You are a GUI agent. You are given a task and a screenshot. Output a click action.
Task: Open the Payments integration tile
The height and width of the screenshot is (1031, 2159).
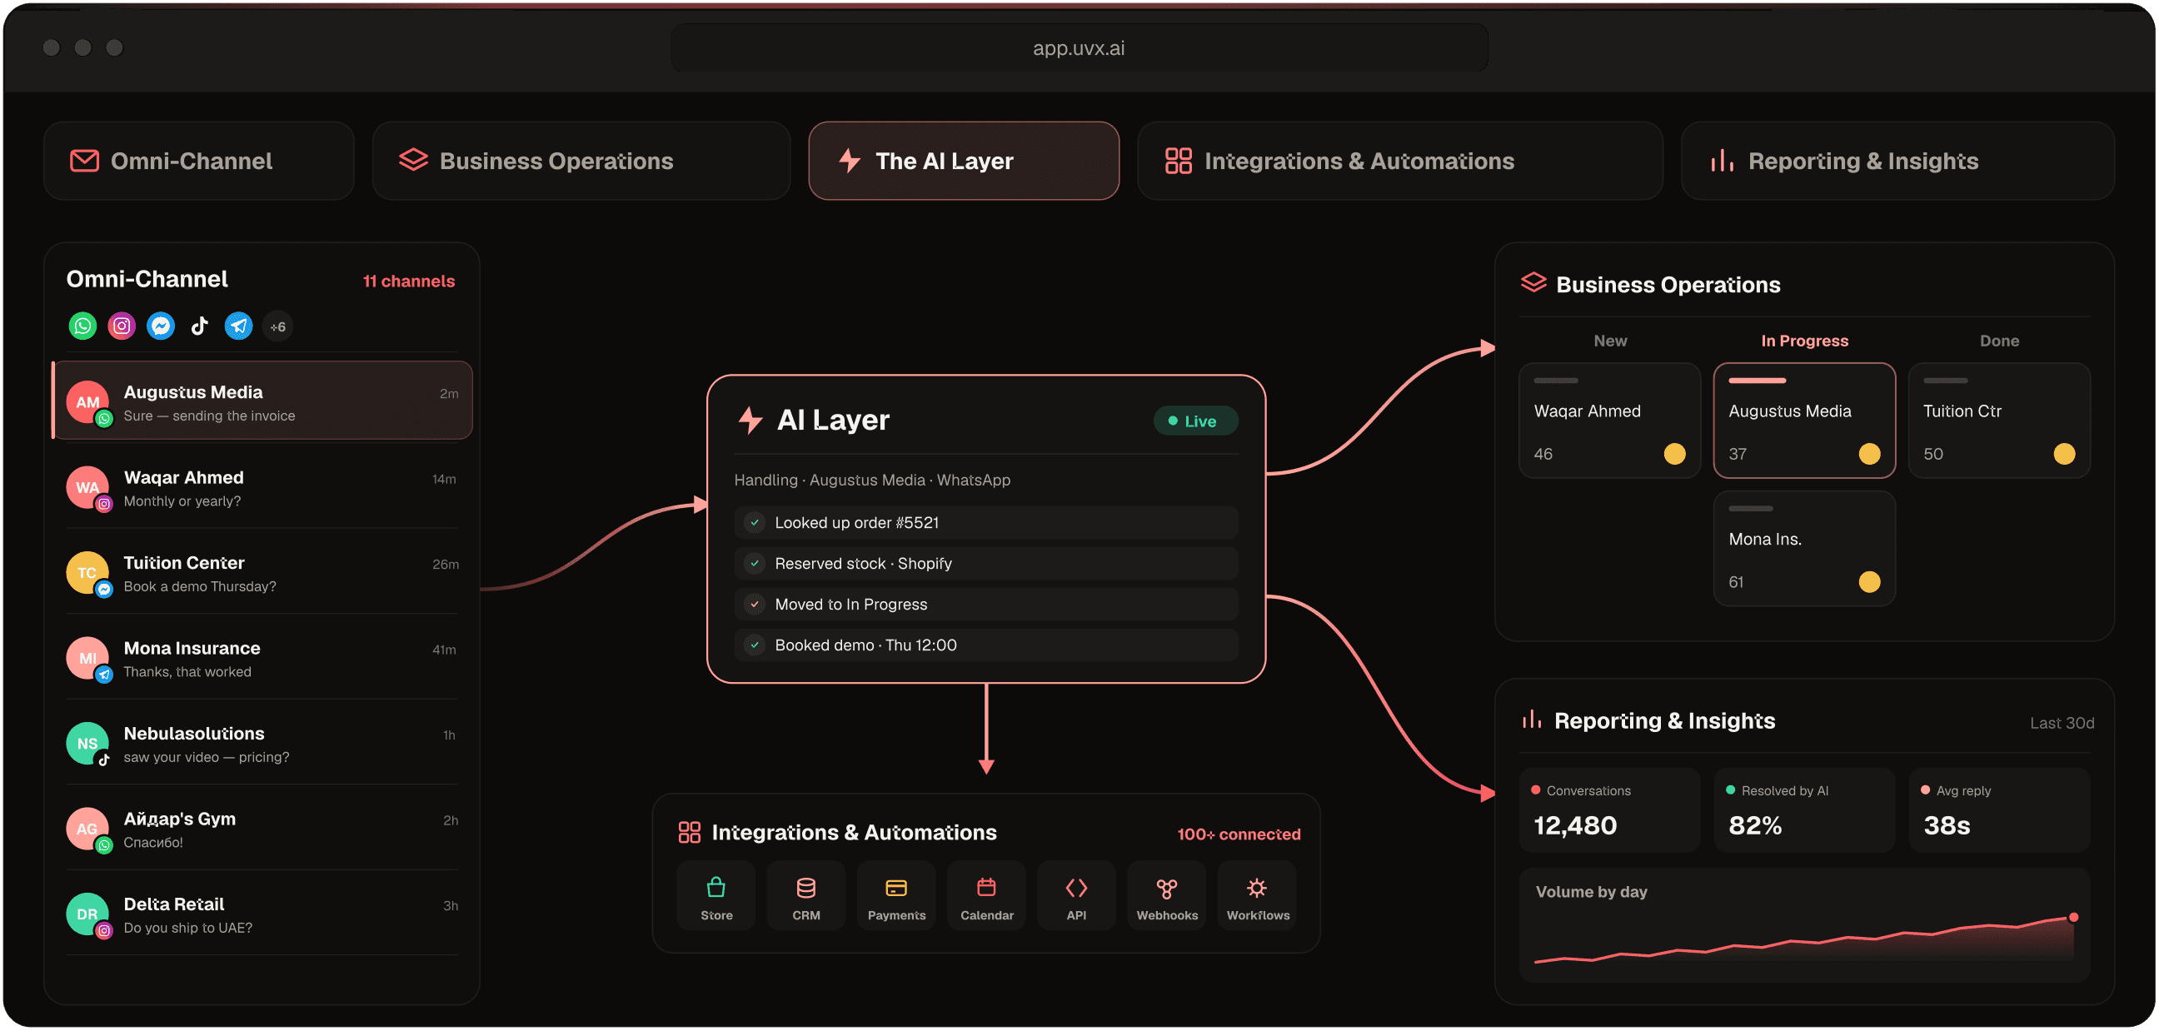pyautogui.click(x=897, y=897)
